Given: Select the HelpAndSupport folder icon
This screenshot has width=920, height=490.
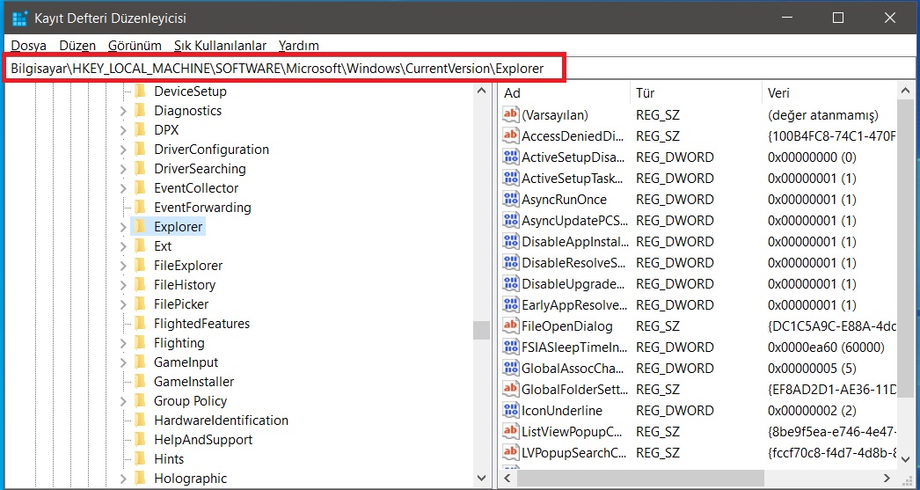Looking at the screenshot, I should click(140, 440).
